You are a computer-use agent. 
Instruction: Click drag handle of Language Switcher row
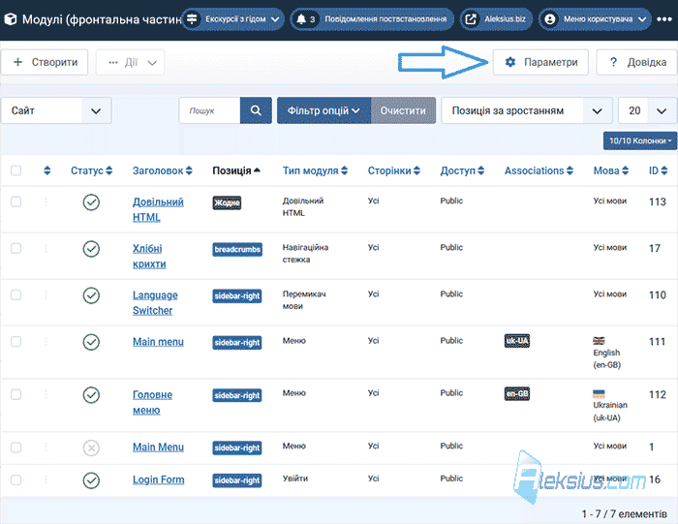click(46, 295)
